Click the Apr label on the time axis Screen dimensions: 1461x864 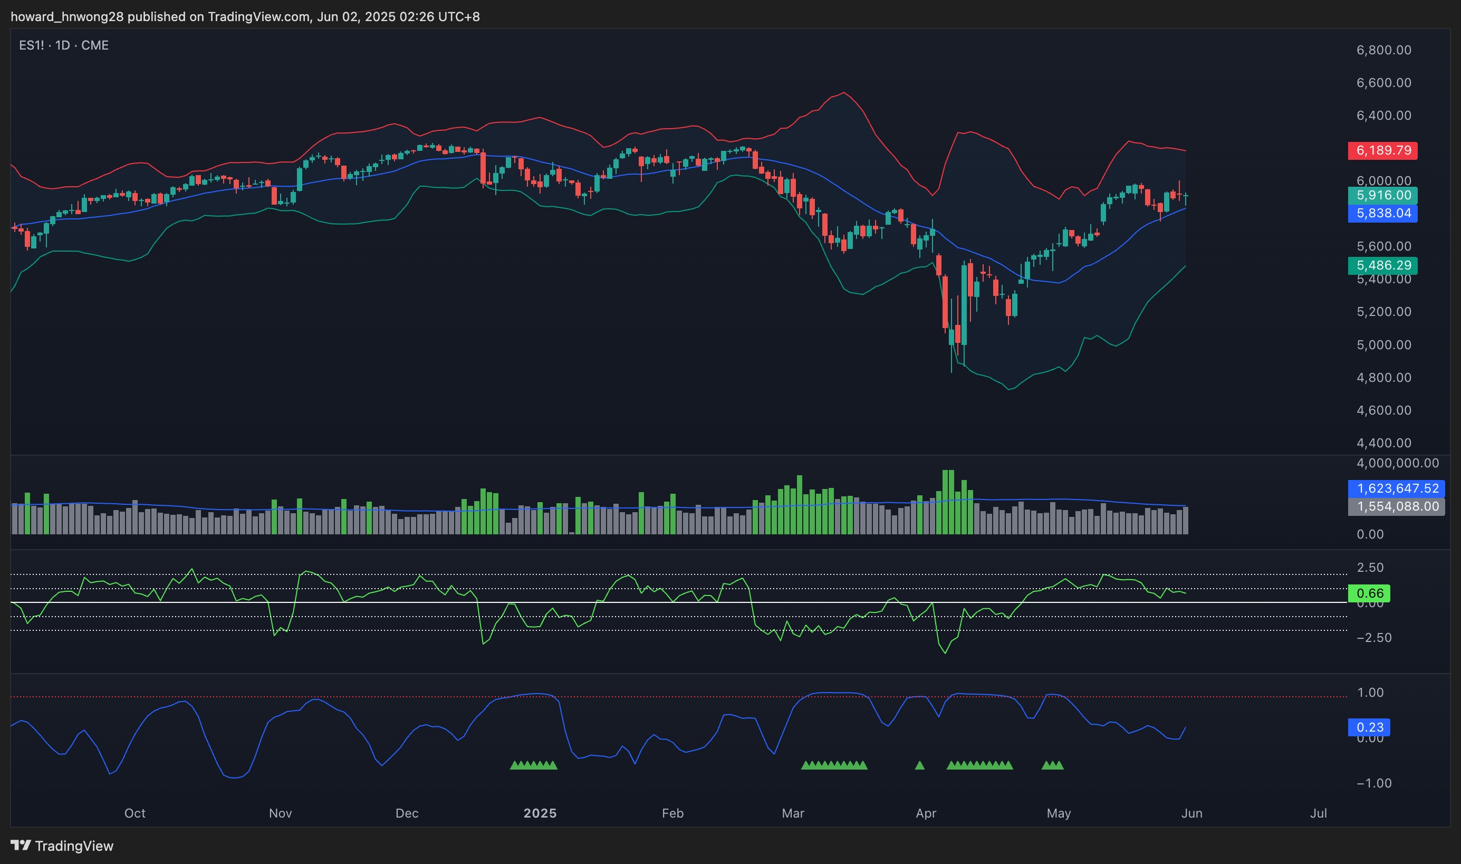[x=926, y=813]
